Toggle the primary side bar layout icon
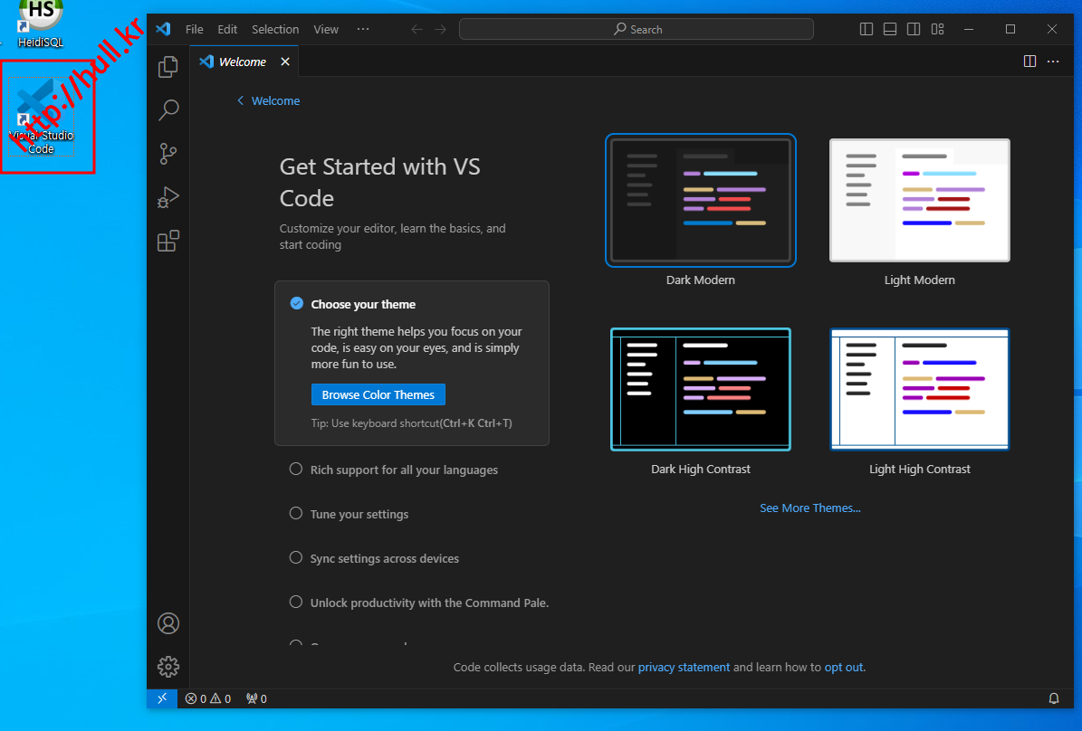Screen dimensions: 1082x731 (x=867, y=29)
